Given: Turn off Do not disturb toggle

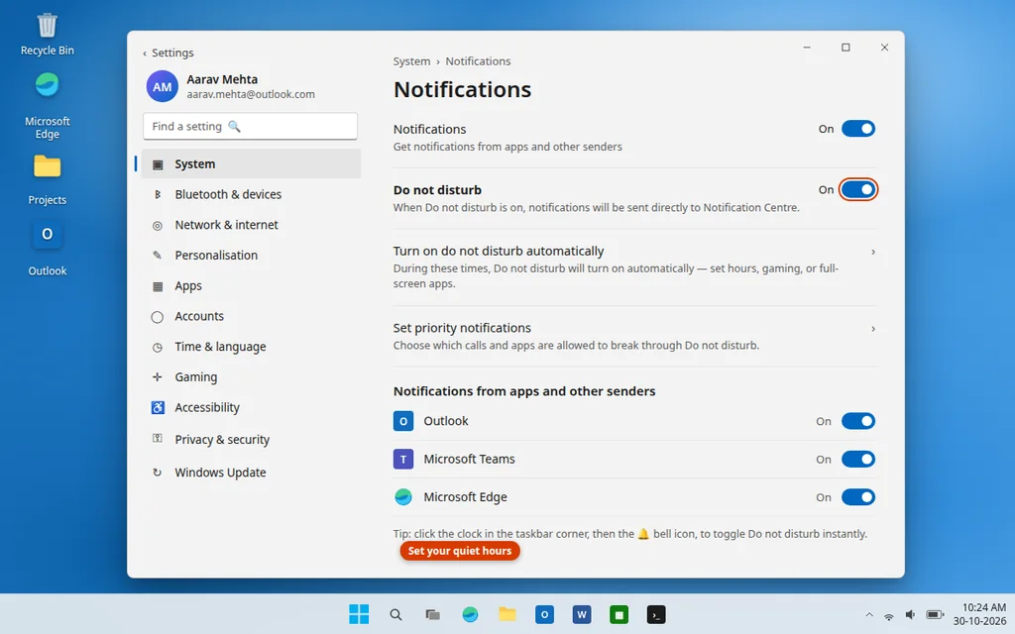Looking at the screenshot, I should pyautogui.click(x=858, y=189).
